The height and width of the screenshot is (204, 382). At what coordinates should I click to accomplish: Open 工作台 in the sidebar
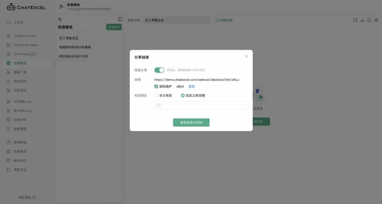[19, 22]
